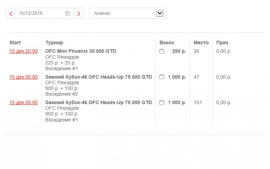Select the Приз column header
Image resolution: width=270 pixels, height=169 pixels.
click(222, 42)
